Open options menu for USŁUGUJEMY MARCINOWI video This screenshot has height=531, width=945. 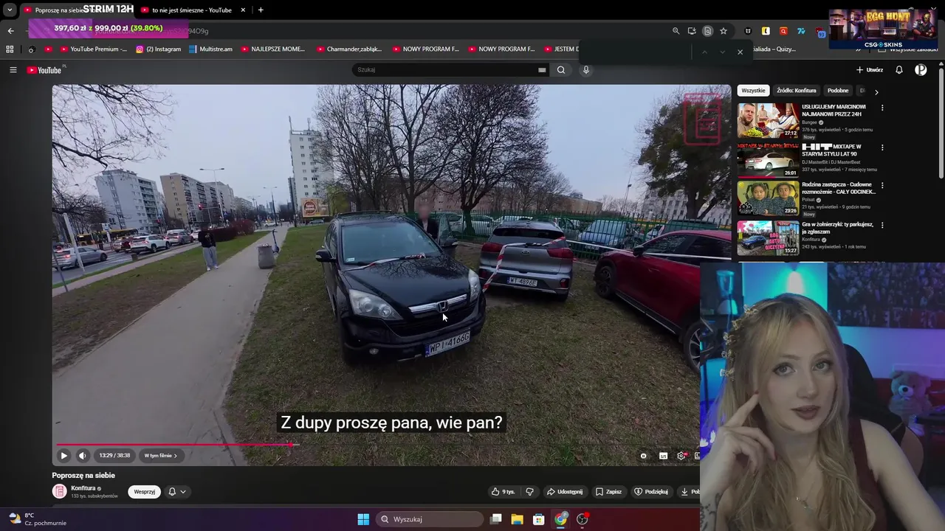[882, 108]
